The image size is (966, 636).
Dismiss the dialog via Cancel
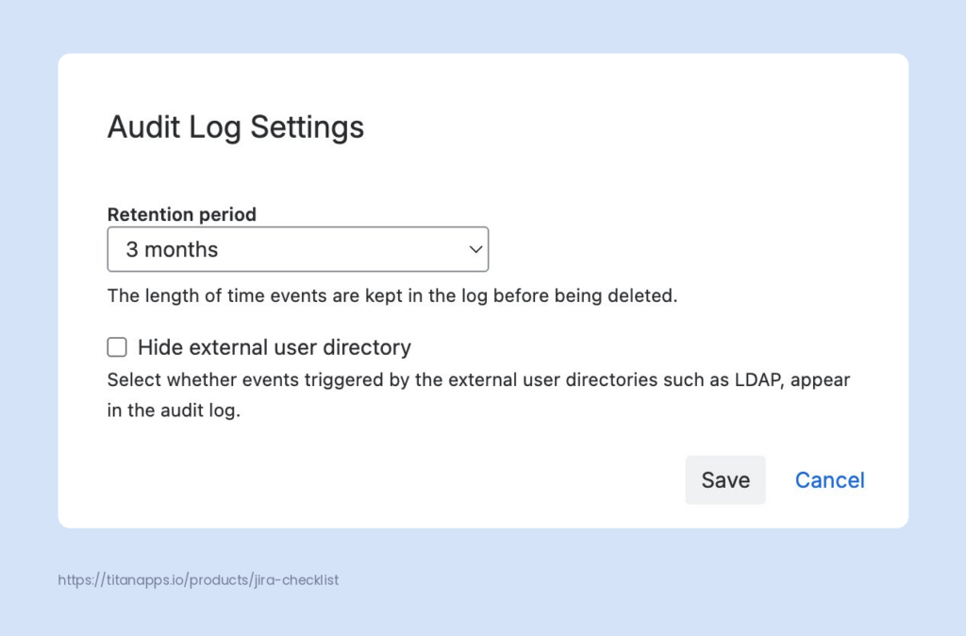coord(829,479)
